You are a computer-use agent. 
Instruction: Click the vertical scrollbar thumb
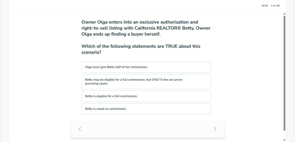(285, 72)
